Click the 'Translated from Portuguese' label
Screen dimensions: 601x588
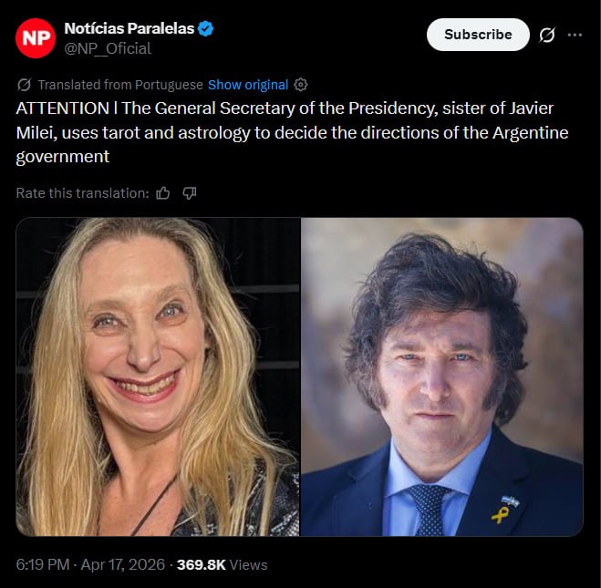click(x=120, y=85)
